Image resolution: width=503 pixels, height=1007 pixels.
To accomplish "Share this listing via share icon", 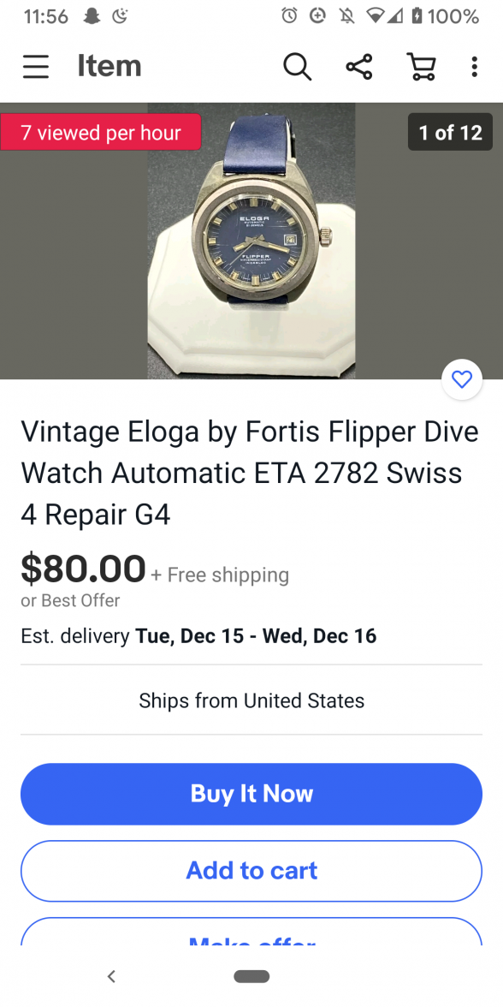I will (x=359, y=66).
